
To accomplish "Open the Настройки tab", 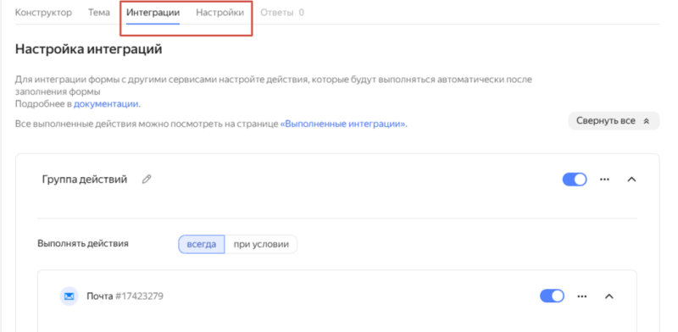I will [220, 13].
